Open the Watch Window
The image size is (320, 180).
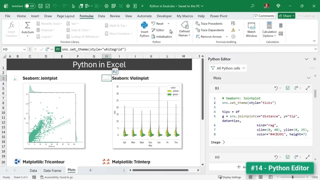(x=251, y=29)
